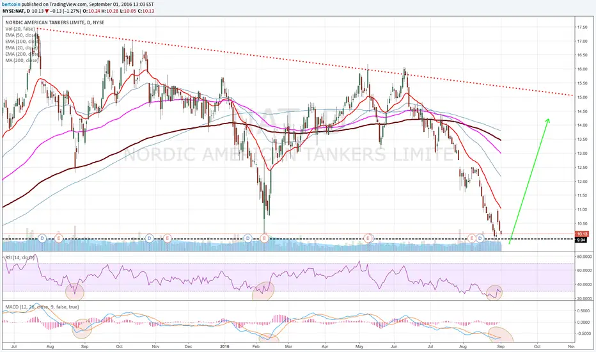The height and width of the screenshot is (352, 596).
Task: Click the 60.0000 RSI axis label
Action: tap(584, 271)
